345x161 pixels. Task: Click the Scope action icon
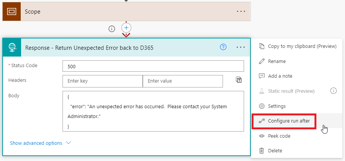(11, 11)
